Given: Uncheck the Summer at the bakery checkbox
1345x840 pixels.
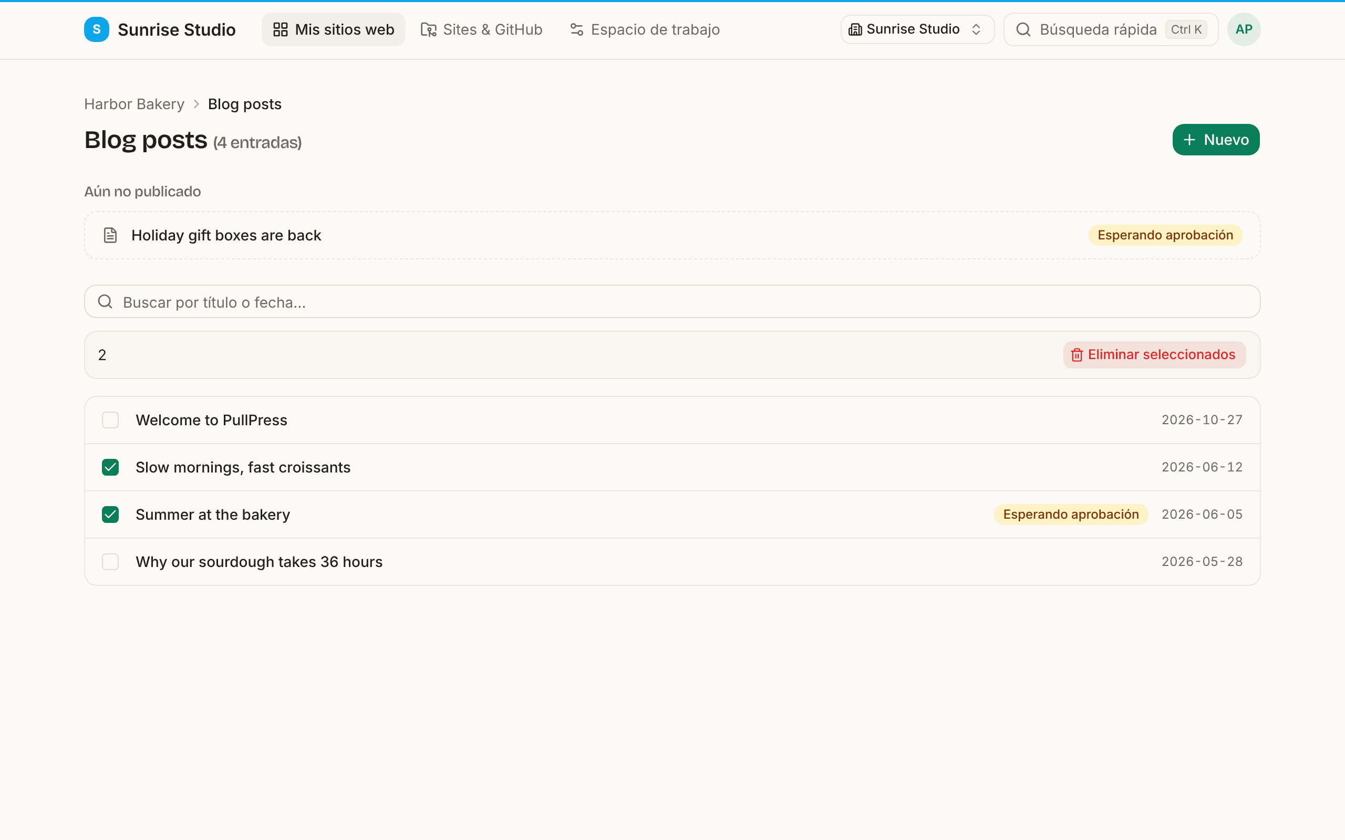Looking at the screenshot, I should (x=110, y=514).
